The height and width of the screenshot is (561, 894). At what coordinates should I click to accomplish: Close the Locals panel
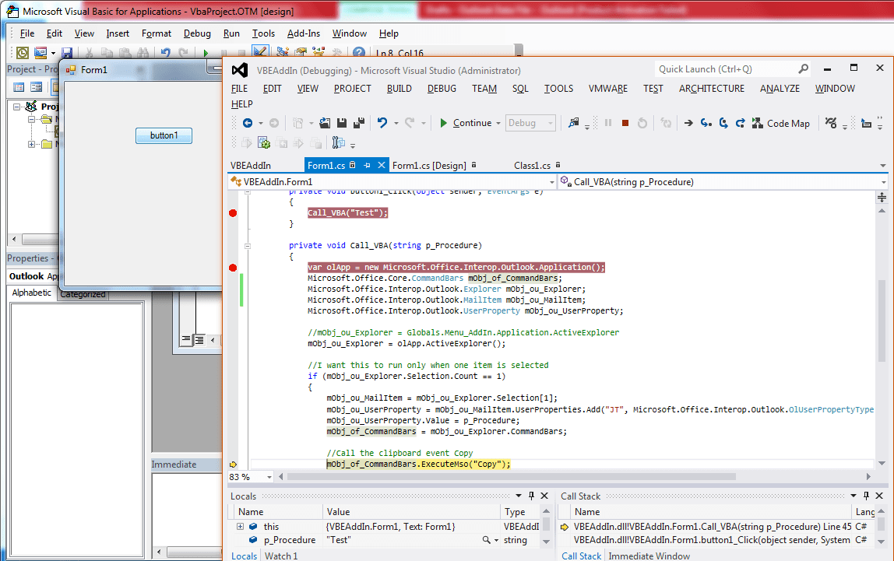click(x=544, y=496)
